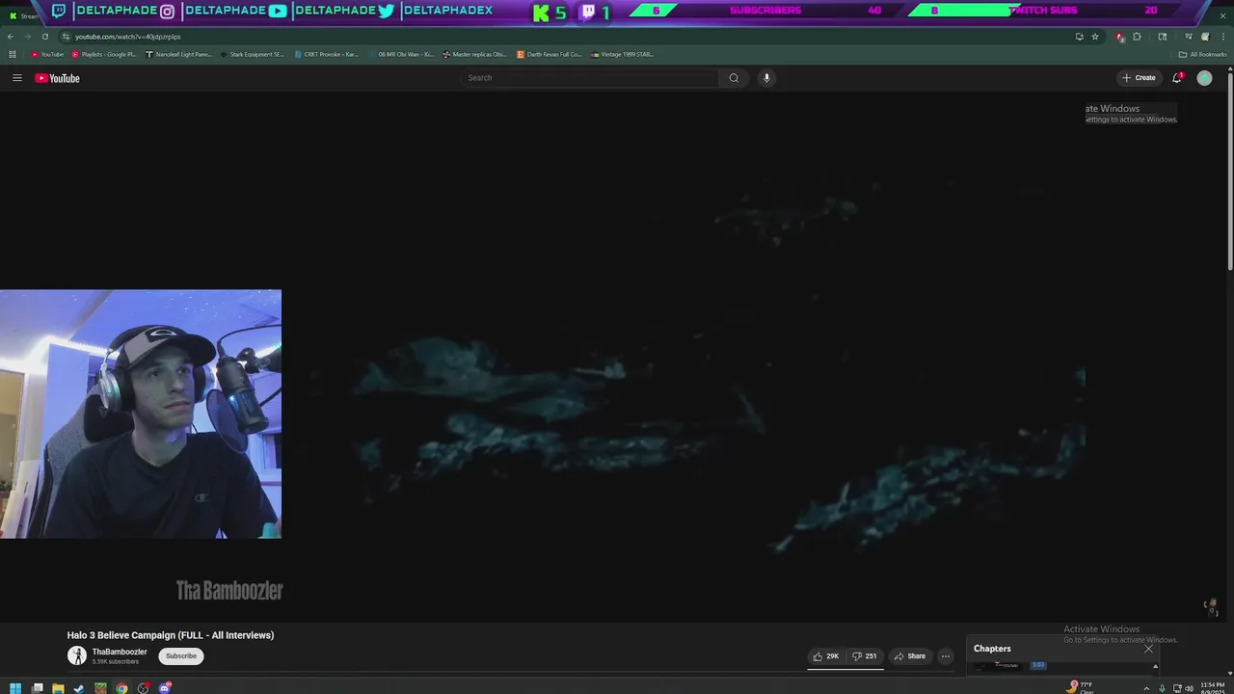Open the red extension icon with badge
The height and width of the screenshot is (694, 1234).
pyautogui.click(x=1119, y=37)
